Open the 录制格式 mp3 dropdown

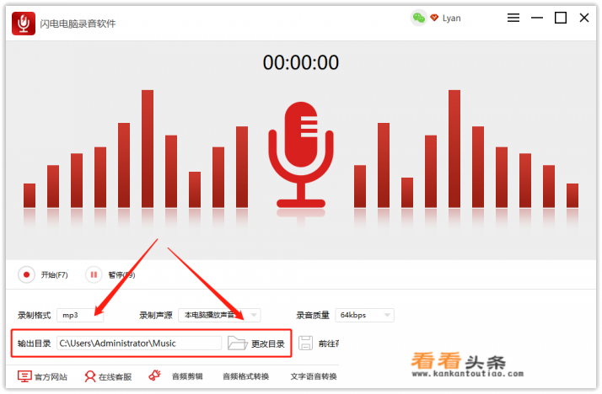click(x=80, y=315)
